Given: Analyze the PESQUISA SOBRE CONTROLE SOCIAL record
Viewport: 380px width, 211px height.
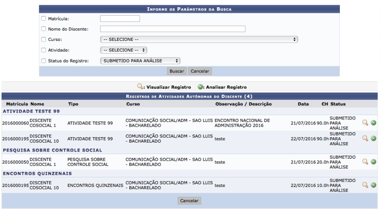Looking at the screenshot, I should 374,162.
